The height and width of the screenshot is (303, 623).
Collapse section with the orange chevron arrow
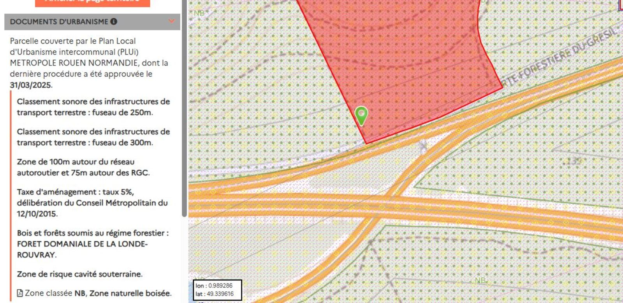click(171, 21)
